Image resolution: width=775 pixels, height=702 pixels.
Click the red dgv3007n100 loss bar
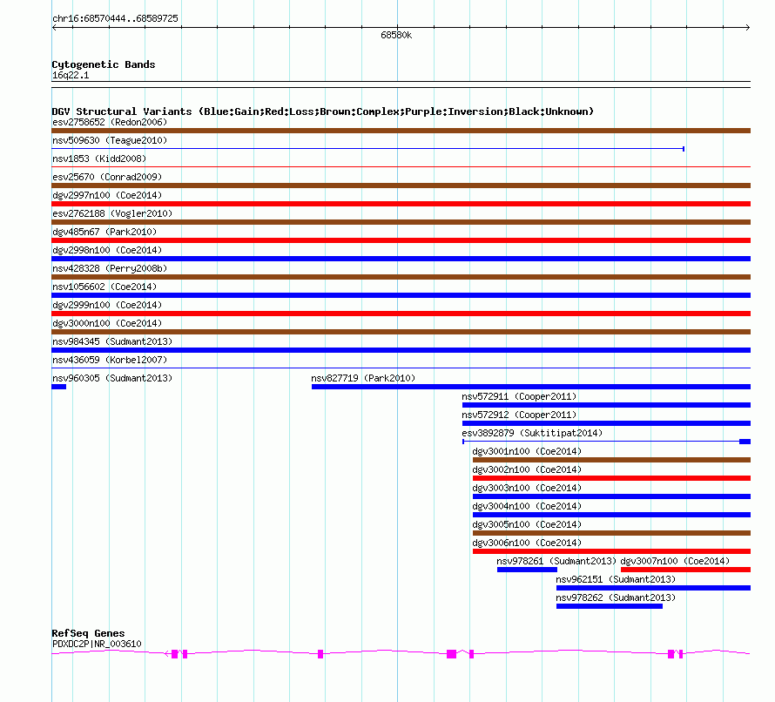coord(685,570)
